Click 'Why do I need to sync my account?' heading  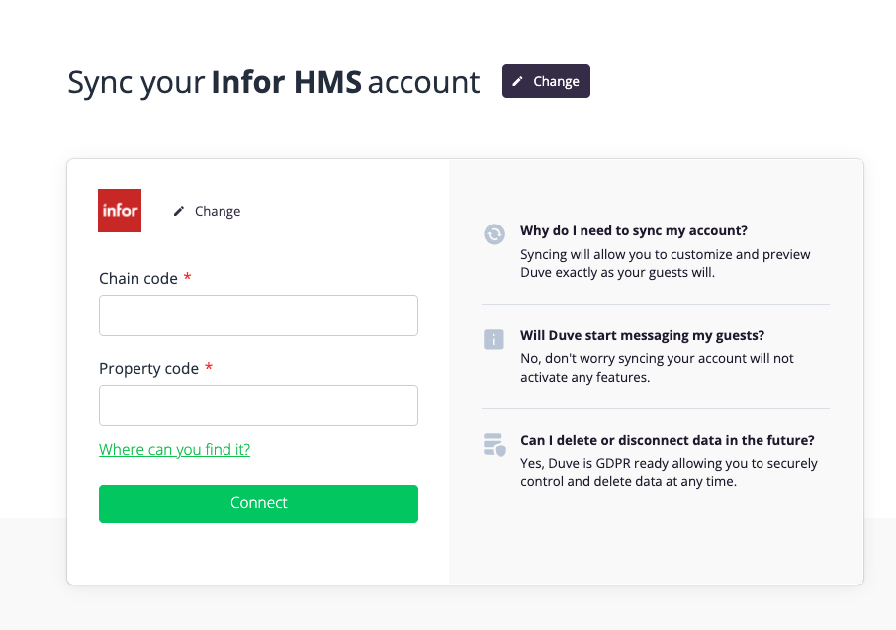point(634,231)
